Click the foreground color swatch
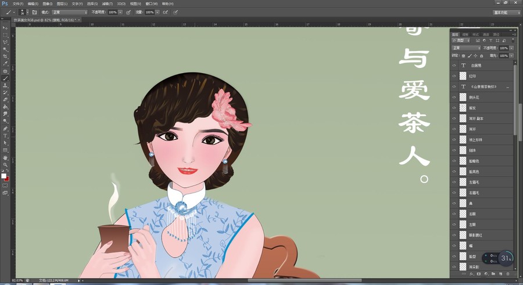523x285 pixels. [3, 176]
